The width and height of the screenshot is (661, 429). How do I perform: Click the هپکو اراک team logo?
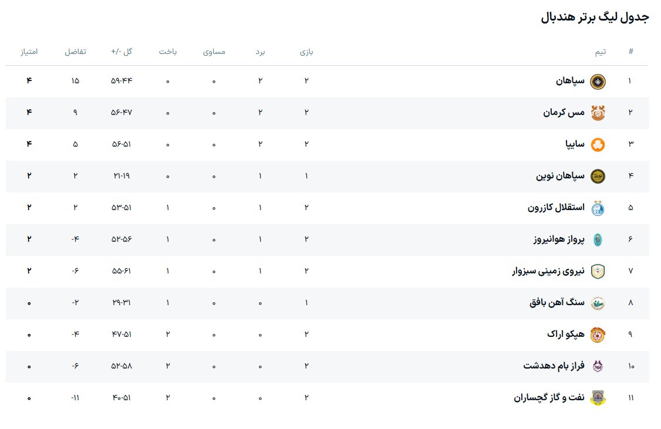point(597,335)
